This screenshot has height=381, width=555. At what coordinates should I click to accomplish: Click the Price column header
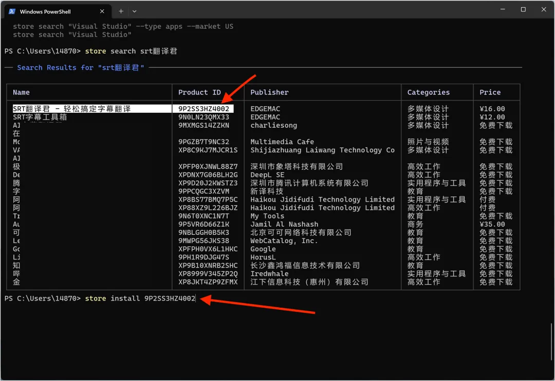pos(490,92)
